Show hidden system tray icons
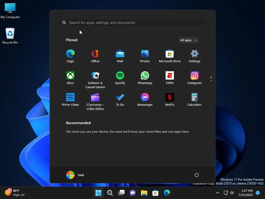 pos(218,193)
